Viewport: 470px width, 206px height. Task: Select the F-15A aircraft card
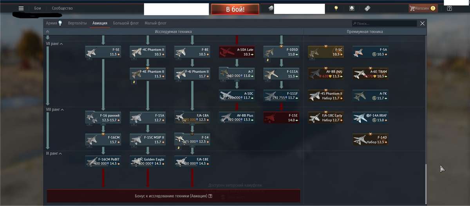(x=147, y=117)
